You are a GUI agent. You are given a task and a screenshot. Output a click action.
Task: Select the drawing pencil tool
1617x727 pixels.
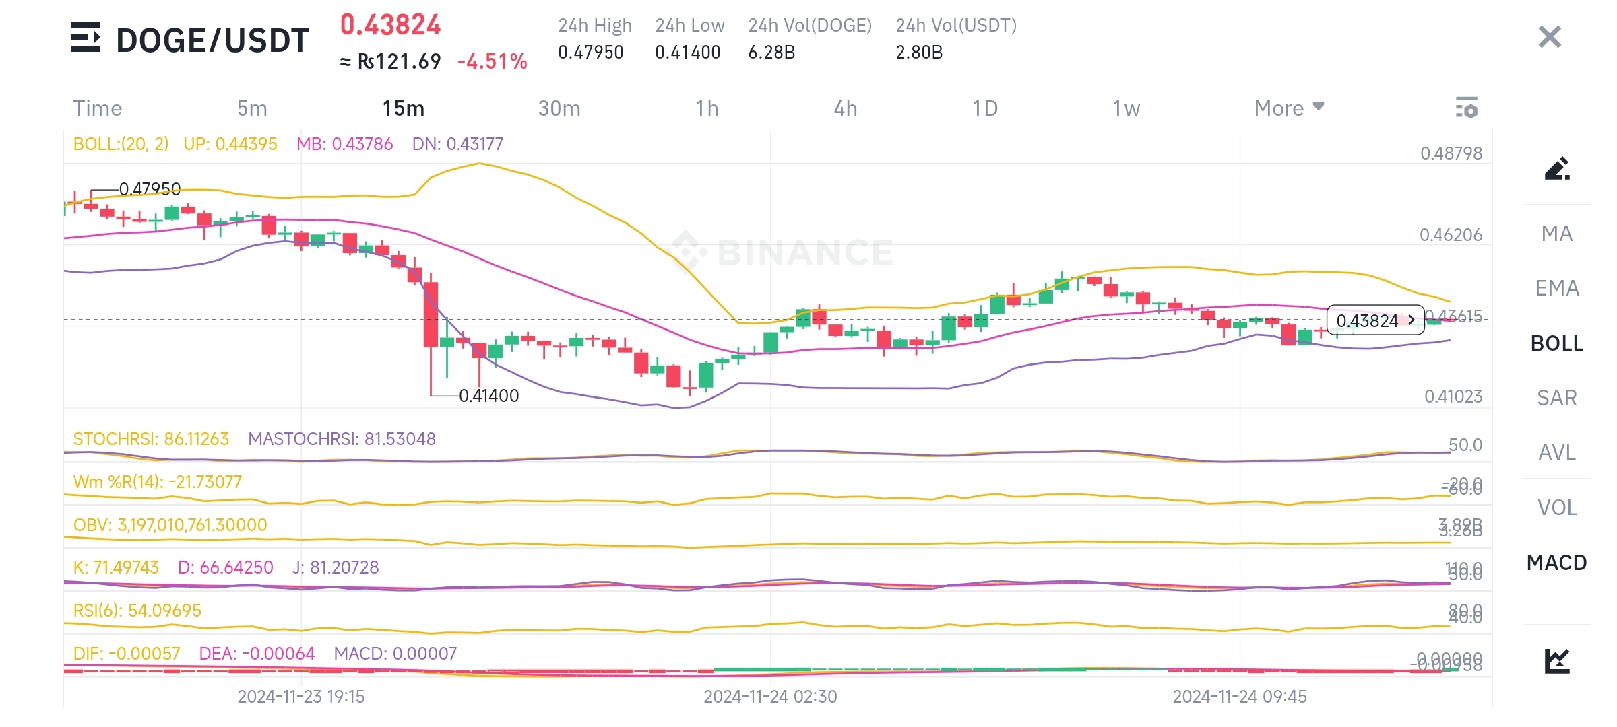pyautogui.click(x=1556, y=168)
